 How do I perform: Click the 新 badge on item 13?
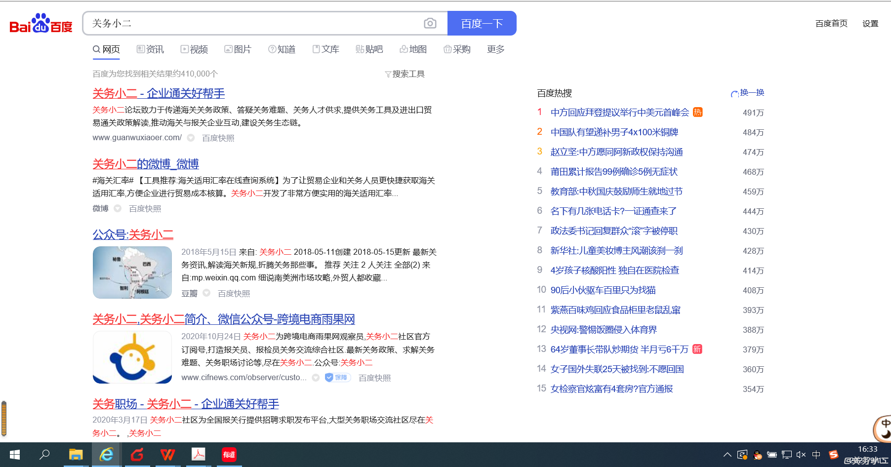697,349
